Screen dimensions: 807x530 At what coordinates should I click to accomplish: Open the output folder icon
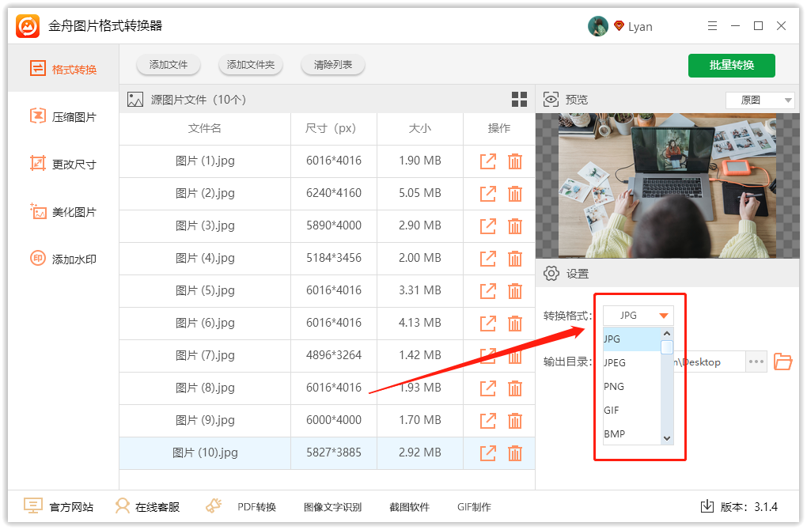coord(782,362)
